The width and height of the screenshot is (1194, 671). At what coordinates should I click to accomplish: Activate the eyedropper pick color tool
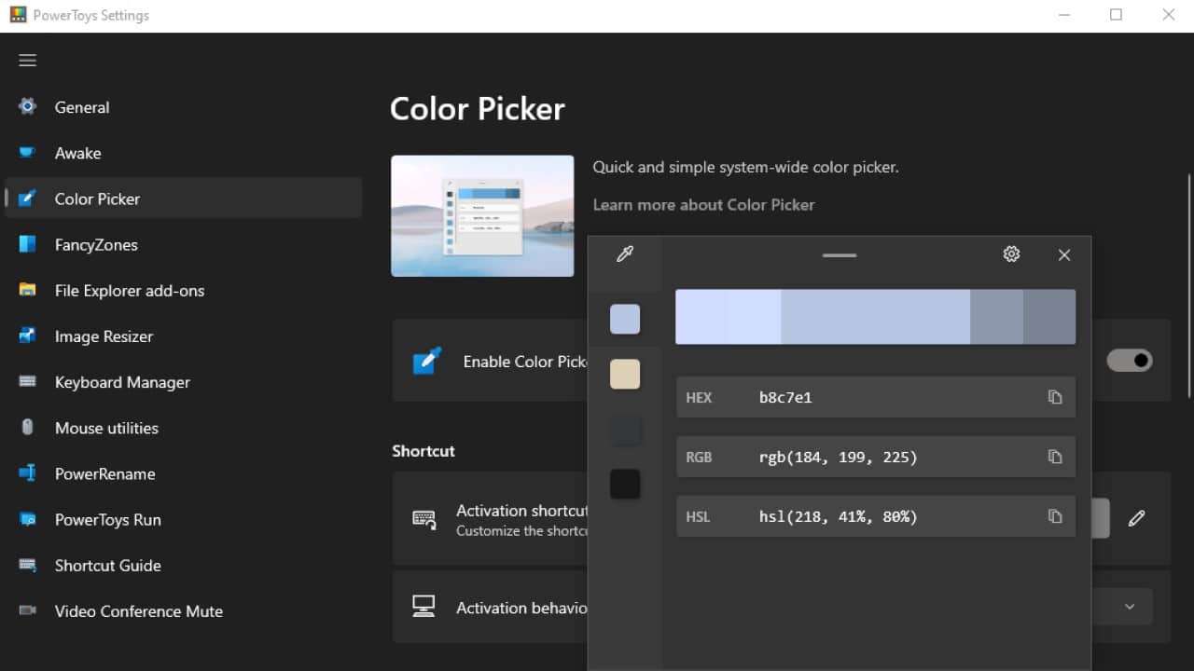(x=625, y=254)
